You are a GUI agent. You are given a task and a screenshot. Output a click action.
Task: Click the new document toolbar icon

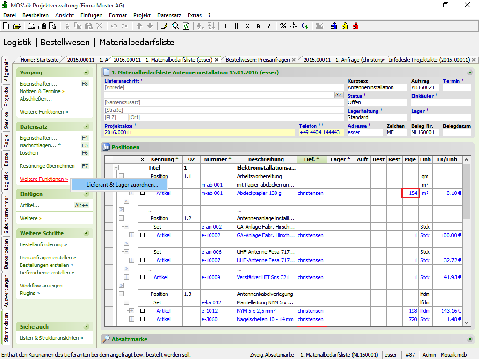coord(6,26)
